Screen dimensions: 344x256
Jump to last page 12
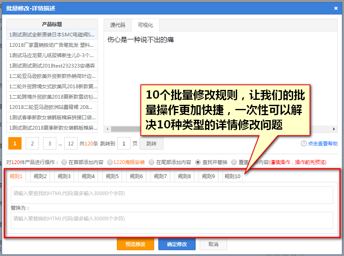(71, 144)
